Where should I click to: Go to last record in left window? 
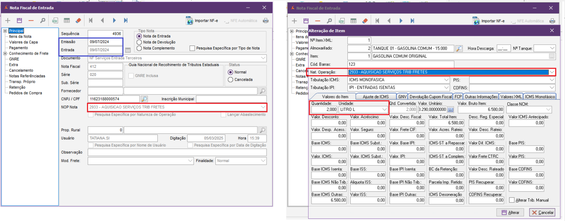[125, 21]
